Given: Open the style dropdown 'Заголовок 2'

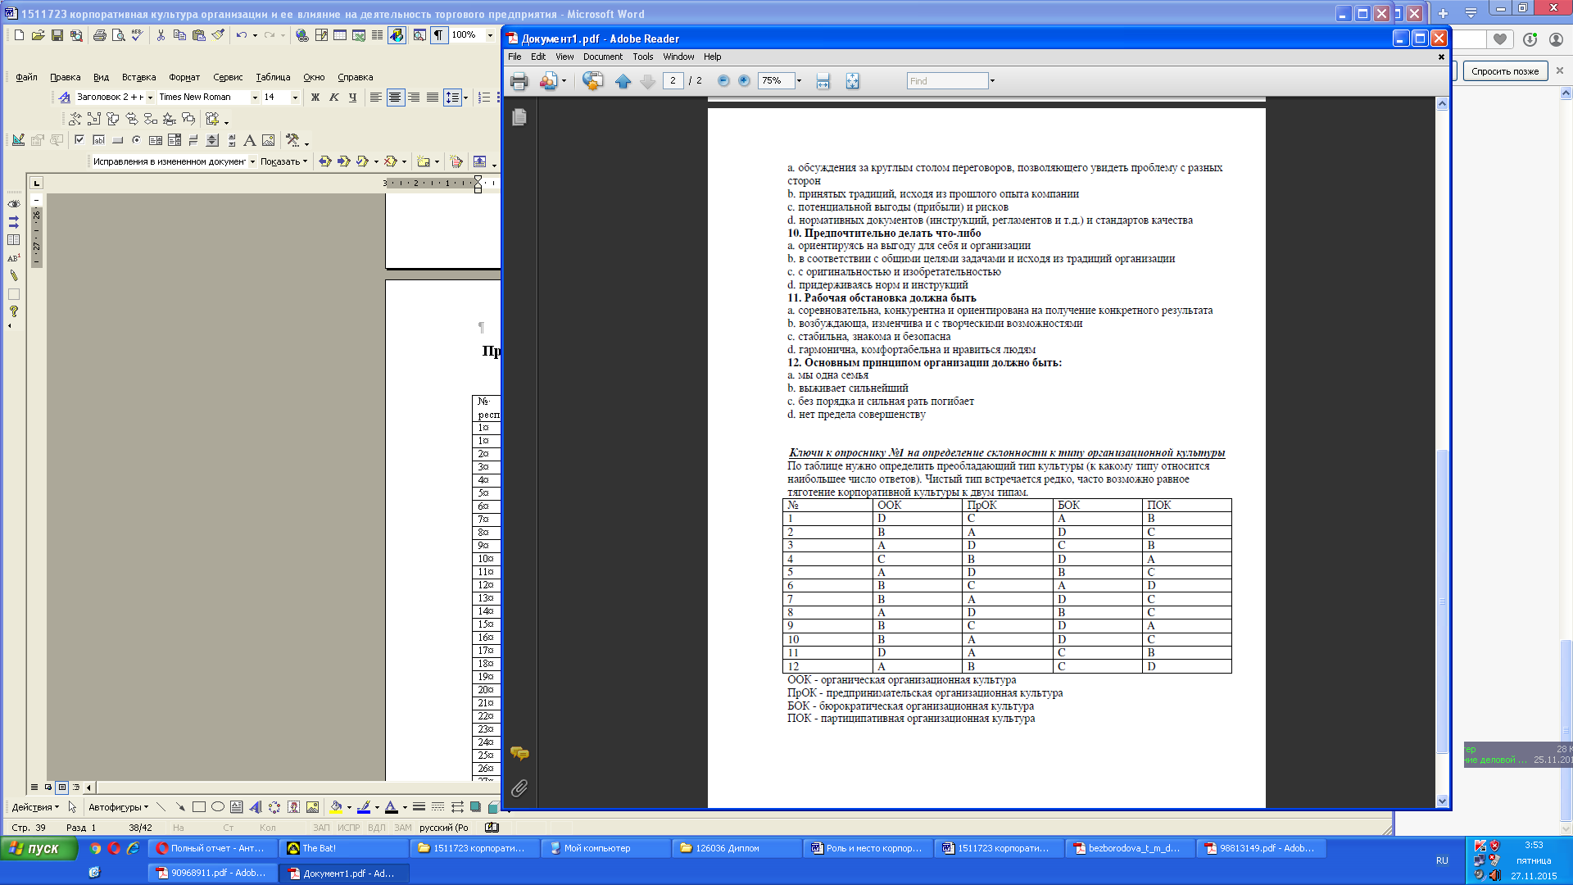Looking at the screenshot, I should 150,98.
